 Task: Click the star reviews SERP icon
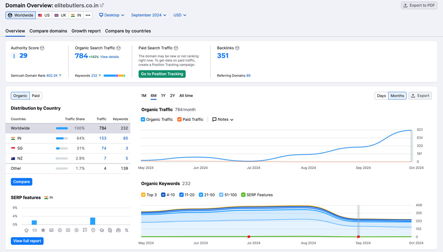43,230
